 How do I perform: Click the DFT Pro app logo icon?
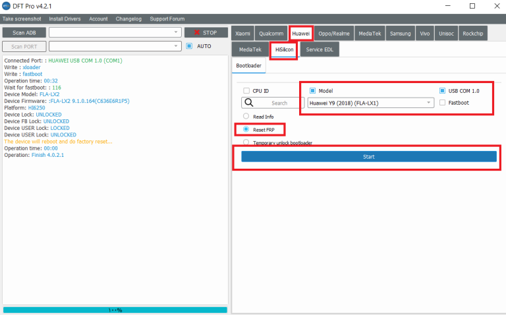pos(6,6)
